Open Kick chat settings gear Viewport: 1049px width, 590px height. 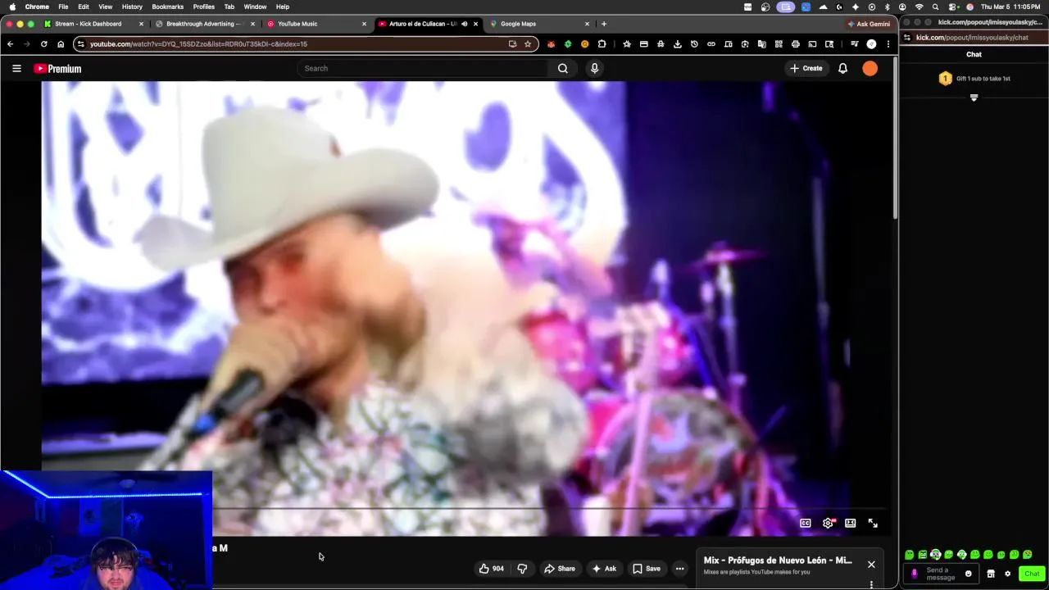pos(1008,574)
